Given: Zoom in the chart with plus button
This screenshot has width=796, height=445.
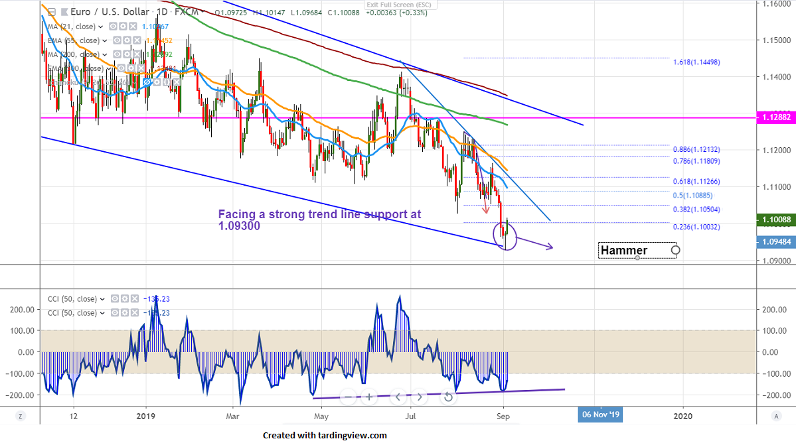Looking at the screenshot, I should point(369,397).
